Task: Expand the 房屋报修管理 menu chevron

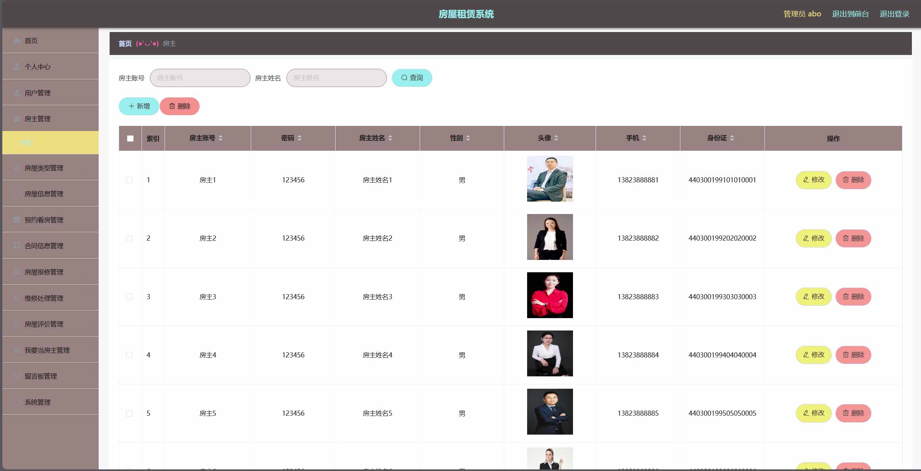Action: (87, 272)
